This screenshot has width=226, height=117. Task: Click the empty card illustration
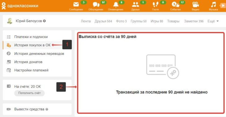[163, 67]
